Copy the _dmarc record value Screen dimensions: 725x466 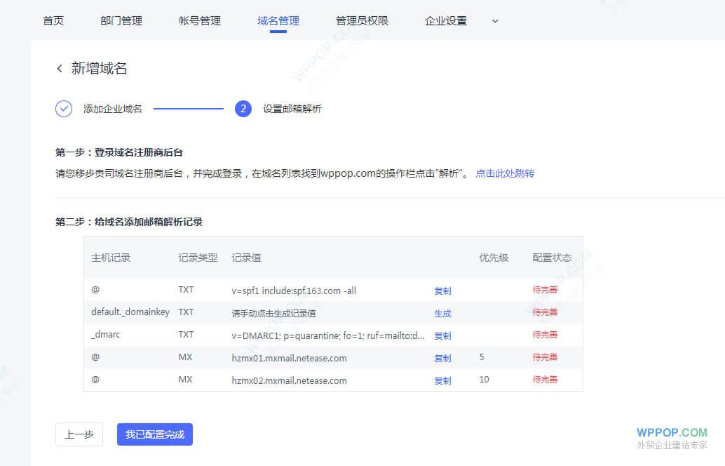pyautogui.click(x=442, y=335)
